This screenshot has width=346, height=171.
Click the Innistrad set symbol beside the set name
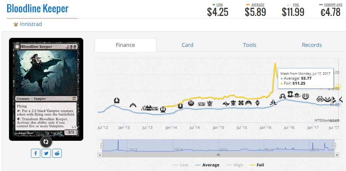point(16,25)
